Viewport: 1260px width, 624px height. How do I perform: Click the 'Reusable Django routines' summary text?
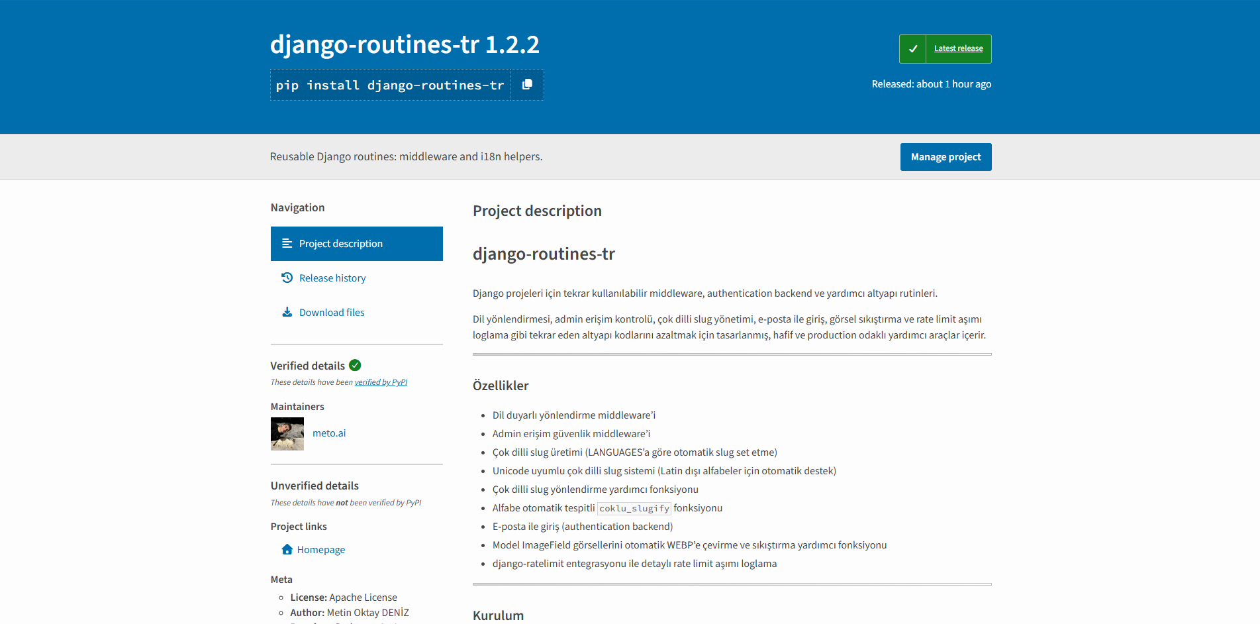407,156
